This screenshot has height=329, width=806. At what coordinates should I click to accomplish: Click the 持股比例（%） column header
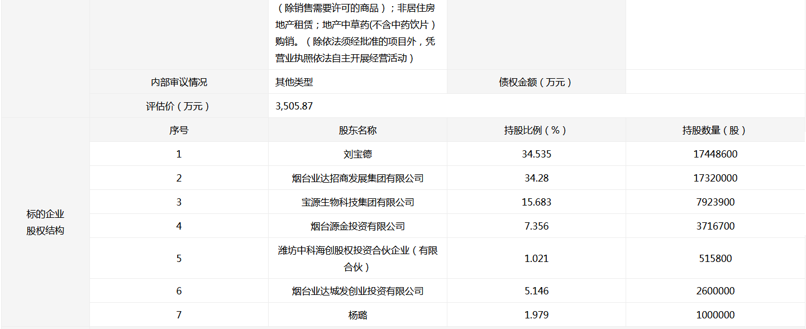pos(536,130)
